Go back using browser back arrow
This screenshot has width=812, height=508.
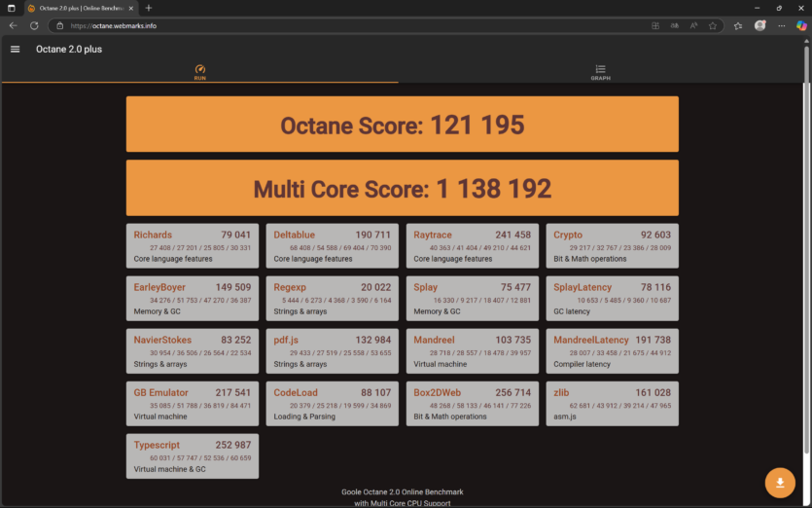pos(14,25)
